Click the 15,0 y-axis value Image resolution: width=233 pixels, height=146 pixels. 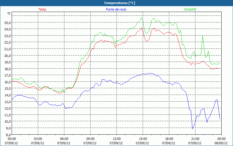[x=8, y=88]
